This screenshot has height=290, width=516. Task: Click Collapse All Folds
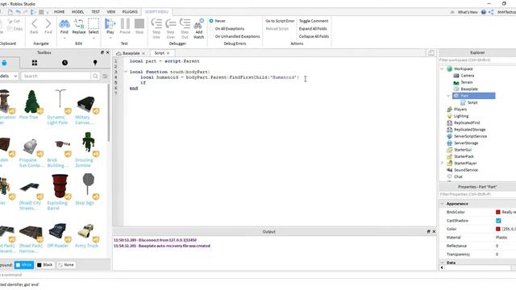pyautogui.click(x=314, y=36)
